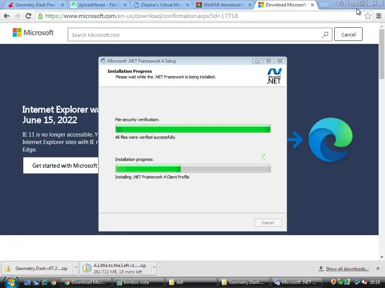
Task: Open the Windows Start orb
Action: tap(11, 282)
